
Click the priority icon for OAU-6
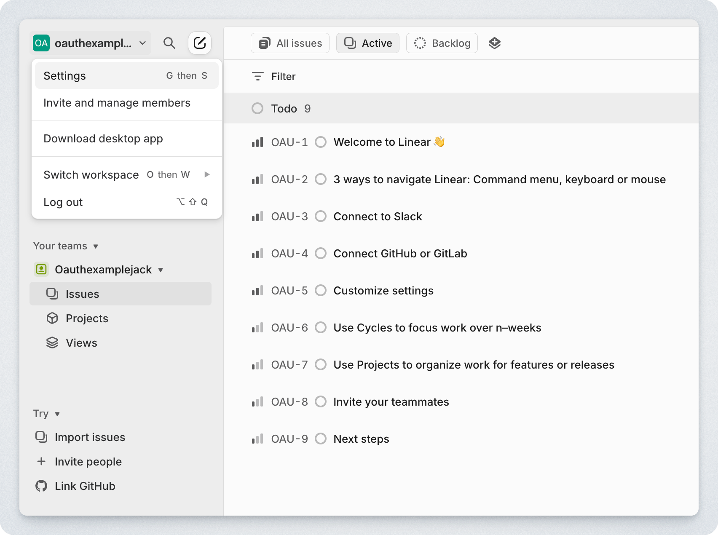[257, 328]
